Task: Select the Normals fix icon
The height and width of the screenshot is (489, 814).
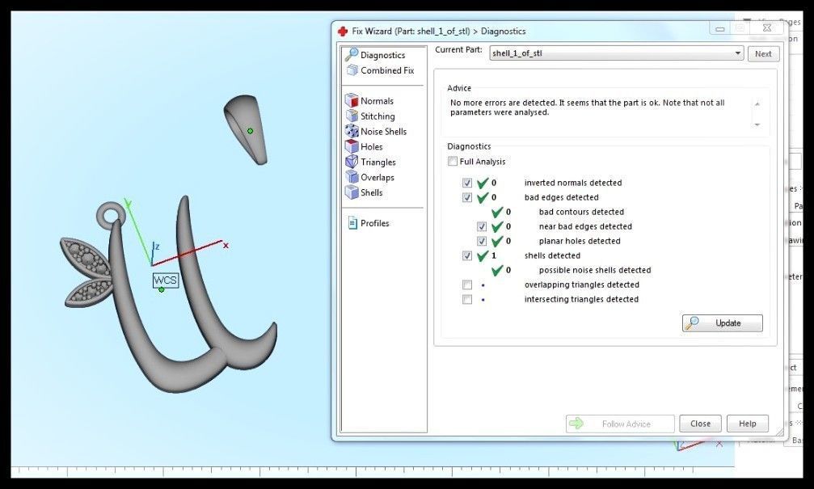Action: click(352, 100)
